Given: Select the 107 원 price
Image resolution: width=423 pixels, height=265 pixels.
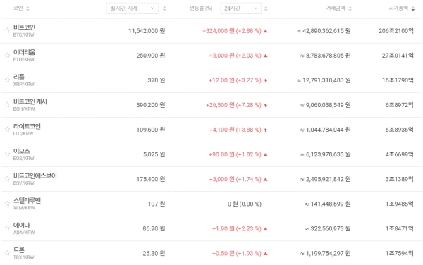Looking at the screenshot, I should tap(157, 204).
